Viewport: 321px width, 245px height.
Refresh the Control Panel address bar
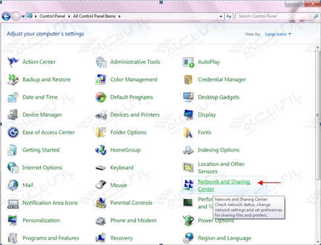(229, 16)
